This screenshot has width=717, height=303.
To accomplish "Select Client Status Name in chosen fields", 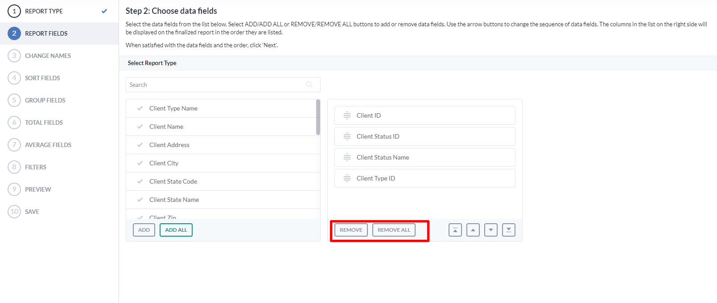I will click(425, 157).
